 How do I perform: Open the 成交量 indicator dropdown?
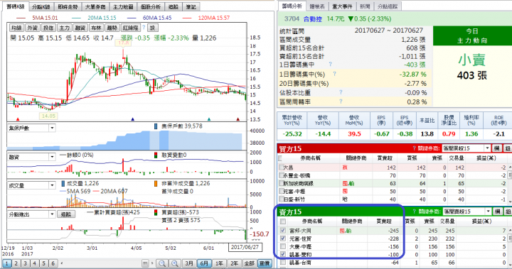[x=52, y=185]
